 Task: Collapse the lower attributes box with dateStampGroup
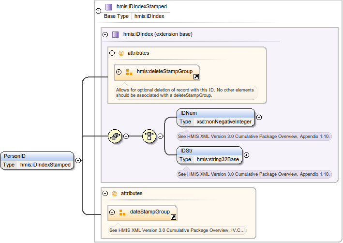105,193
